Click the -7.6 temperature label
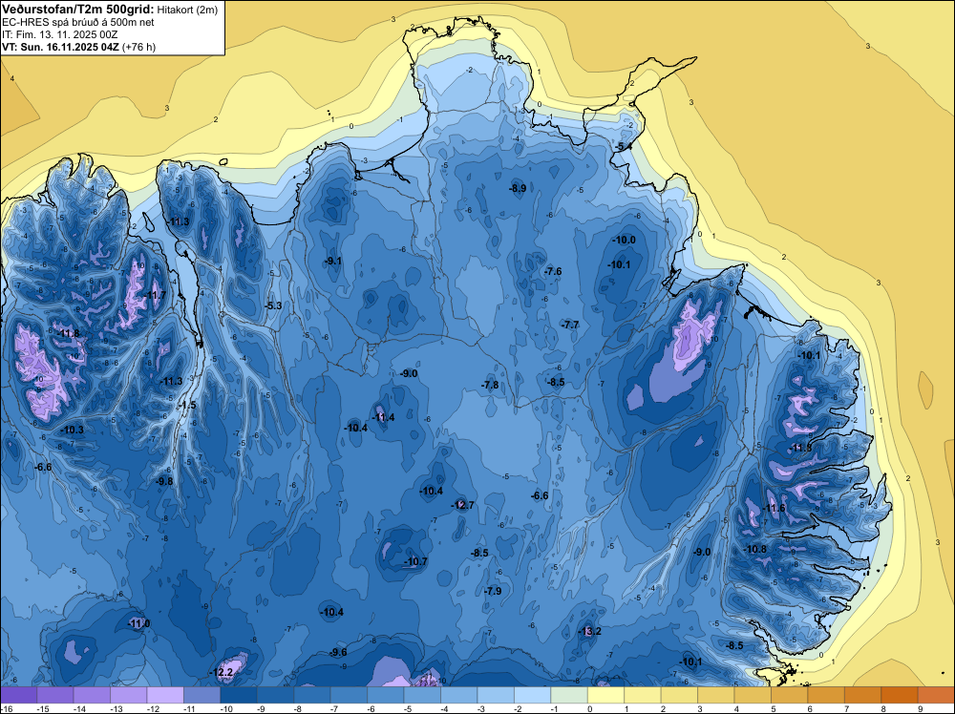 [x=552, y=271]
